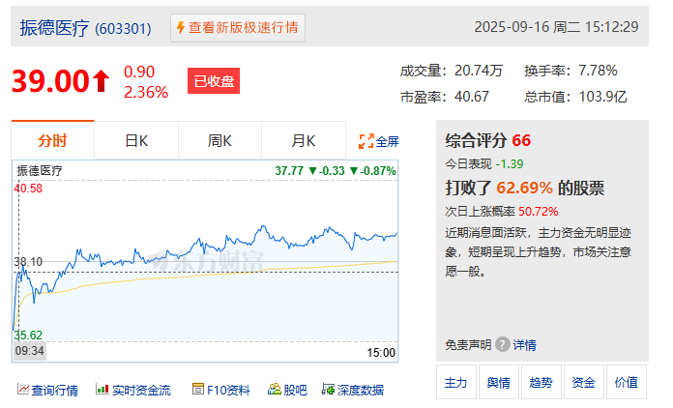The height and width of the screenshot is (408, 673).
Task: Click the 振德医疗 label inside the chart
Action: 40,171
